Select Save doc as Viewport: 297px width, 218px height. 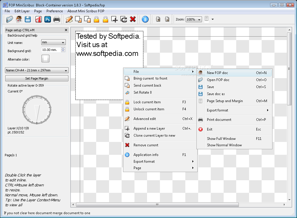pos(234,94)
